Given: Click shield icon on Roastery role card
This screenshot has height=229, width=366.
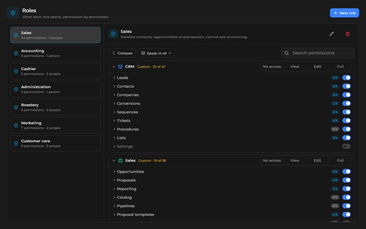Looking at the screenshot, I should (x=16, y=107).
